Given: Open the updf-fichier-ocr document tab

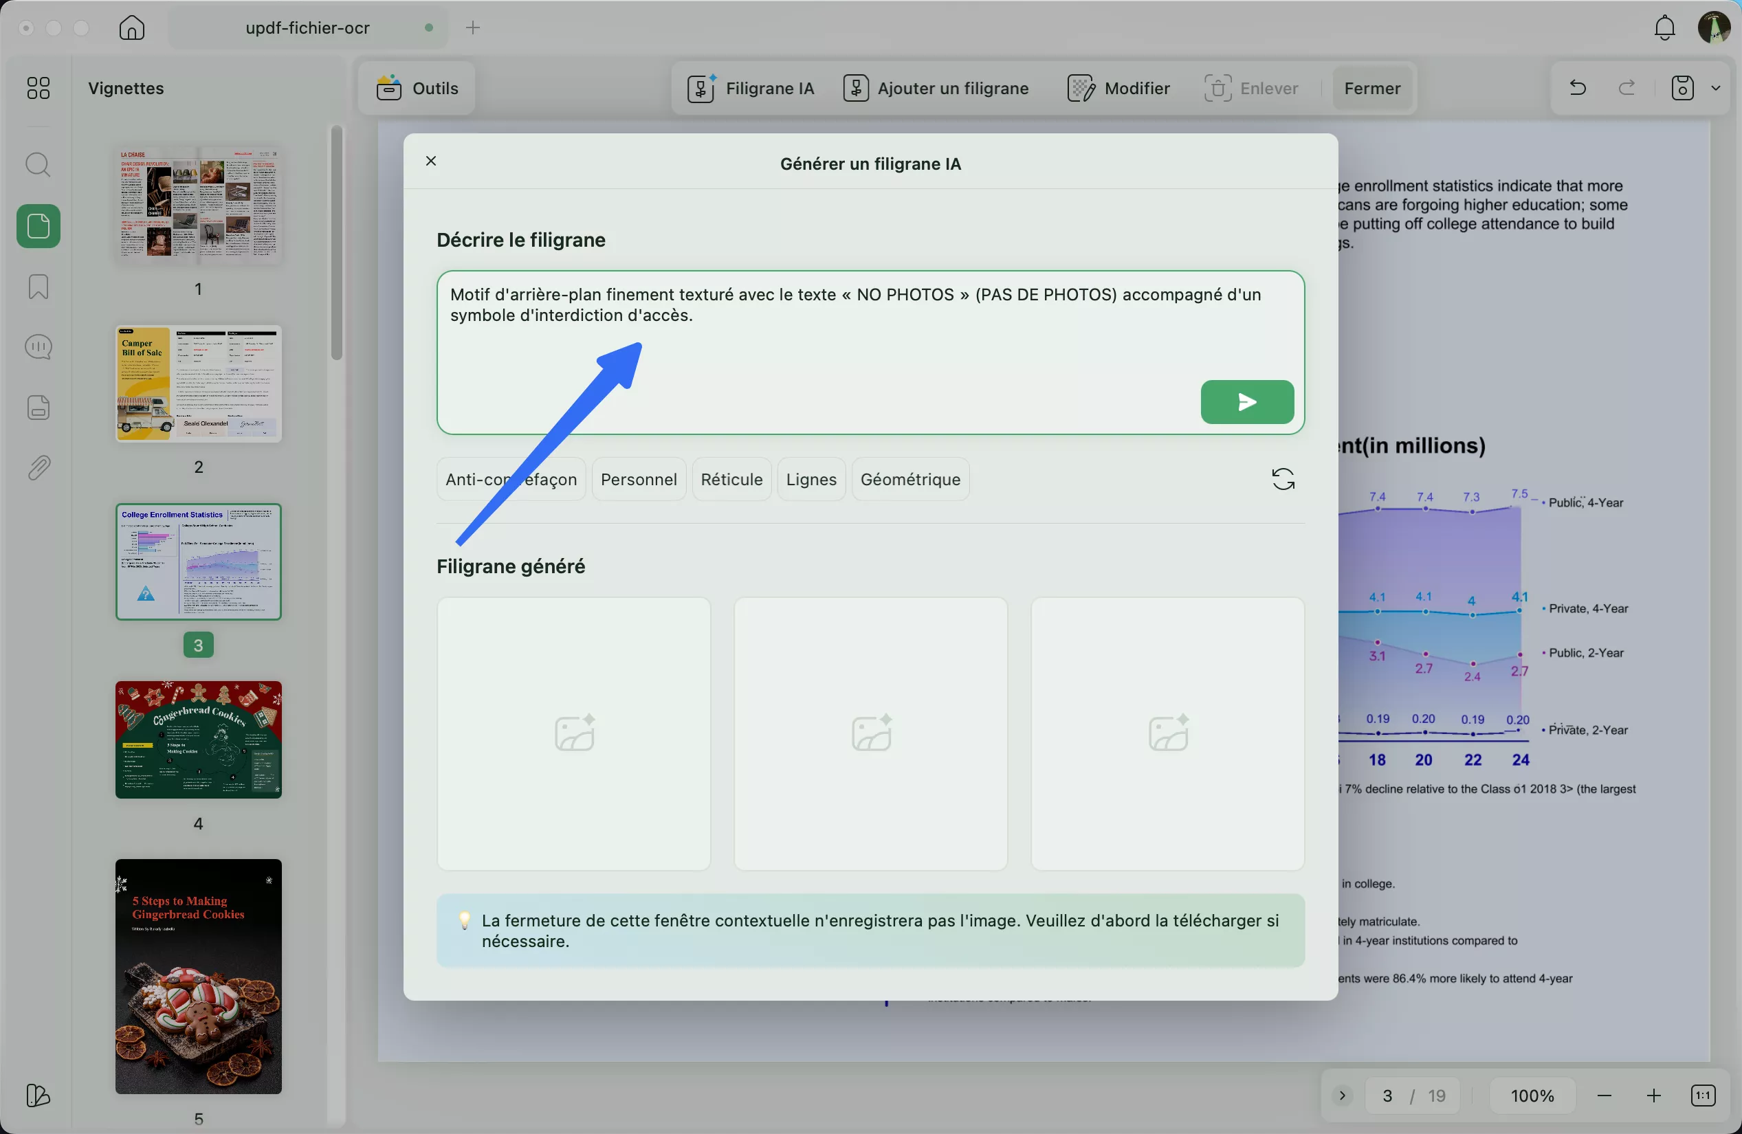Looking at the screenshot, I should pos(307,27).
